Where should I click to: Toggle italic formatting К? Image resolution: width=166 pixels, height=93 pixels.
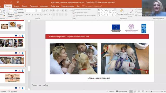pos(30,14)
